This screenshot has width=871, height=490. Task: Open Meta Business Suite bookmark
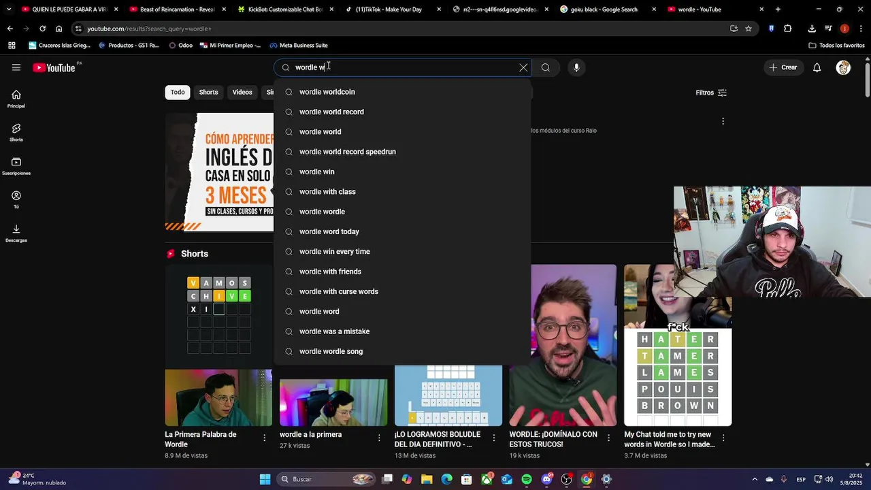click(299, 46)
